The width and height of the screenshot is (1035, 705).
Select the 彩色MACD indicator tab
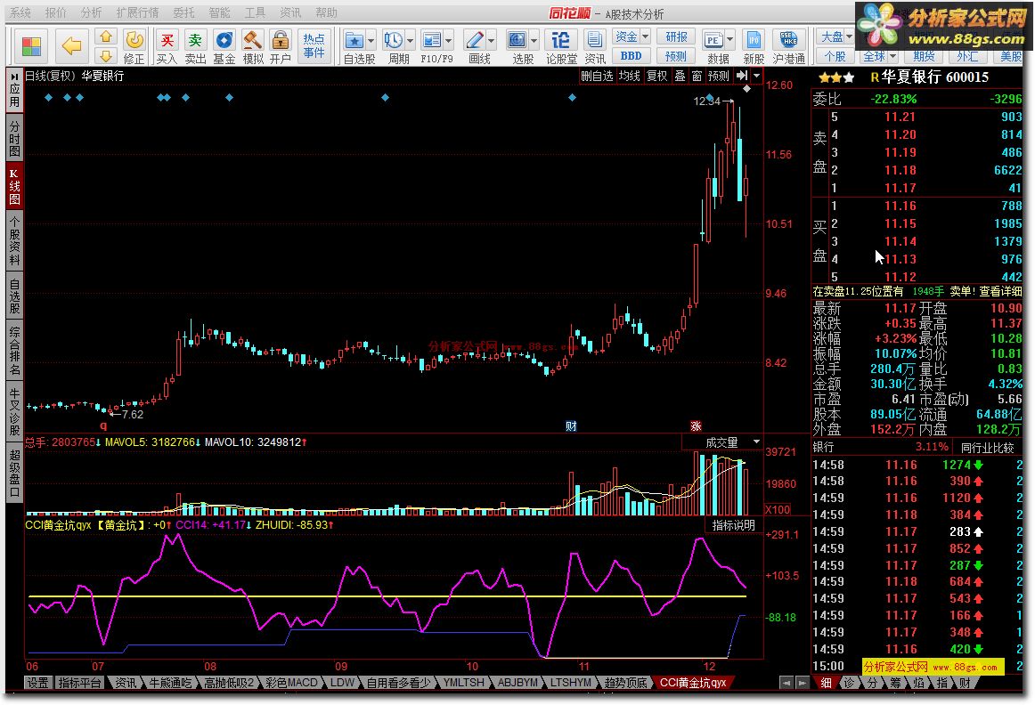(292, 683)
